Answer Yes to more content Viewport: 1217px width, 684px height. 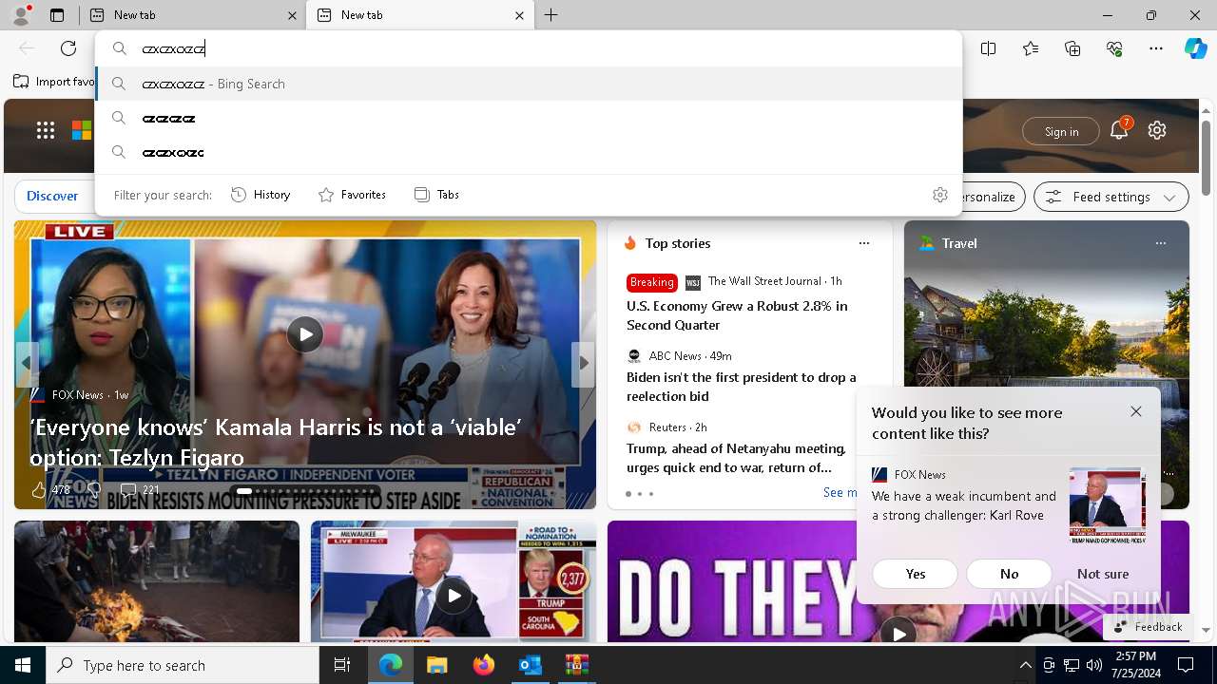pyautogui.click(x=916, y=574)
